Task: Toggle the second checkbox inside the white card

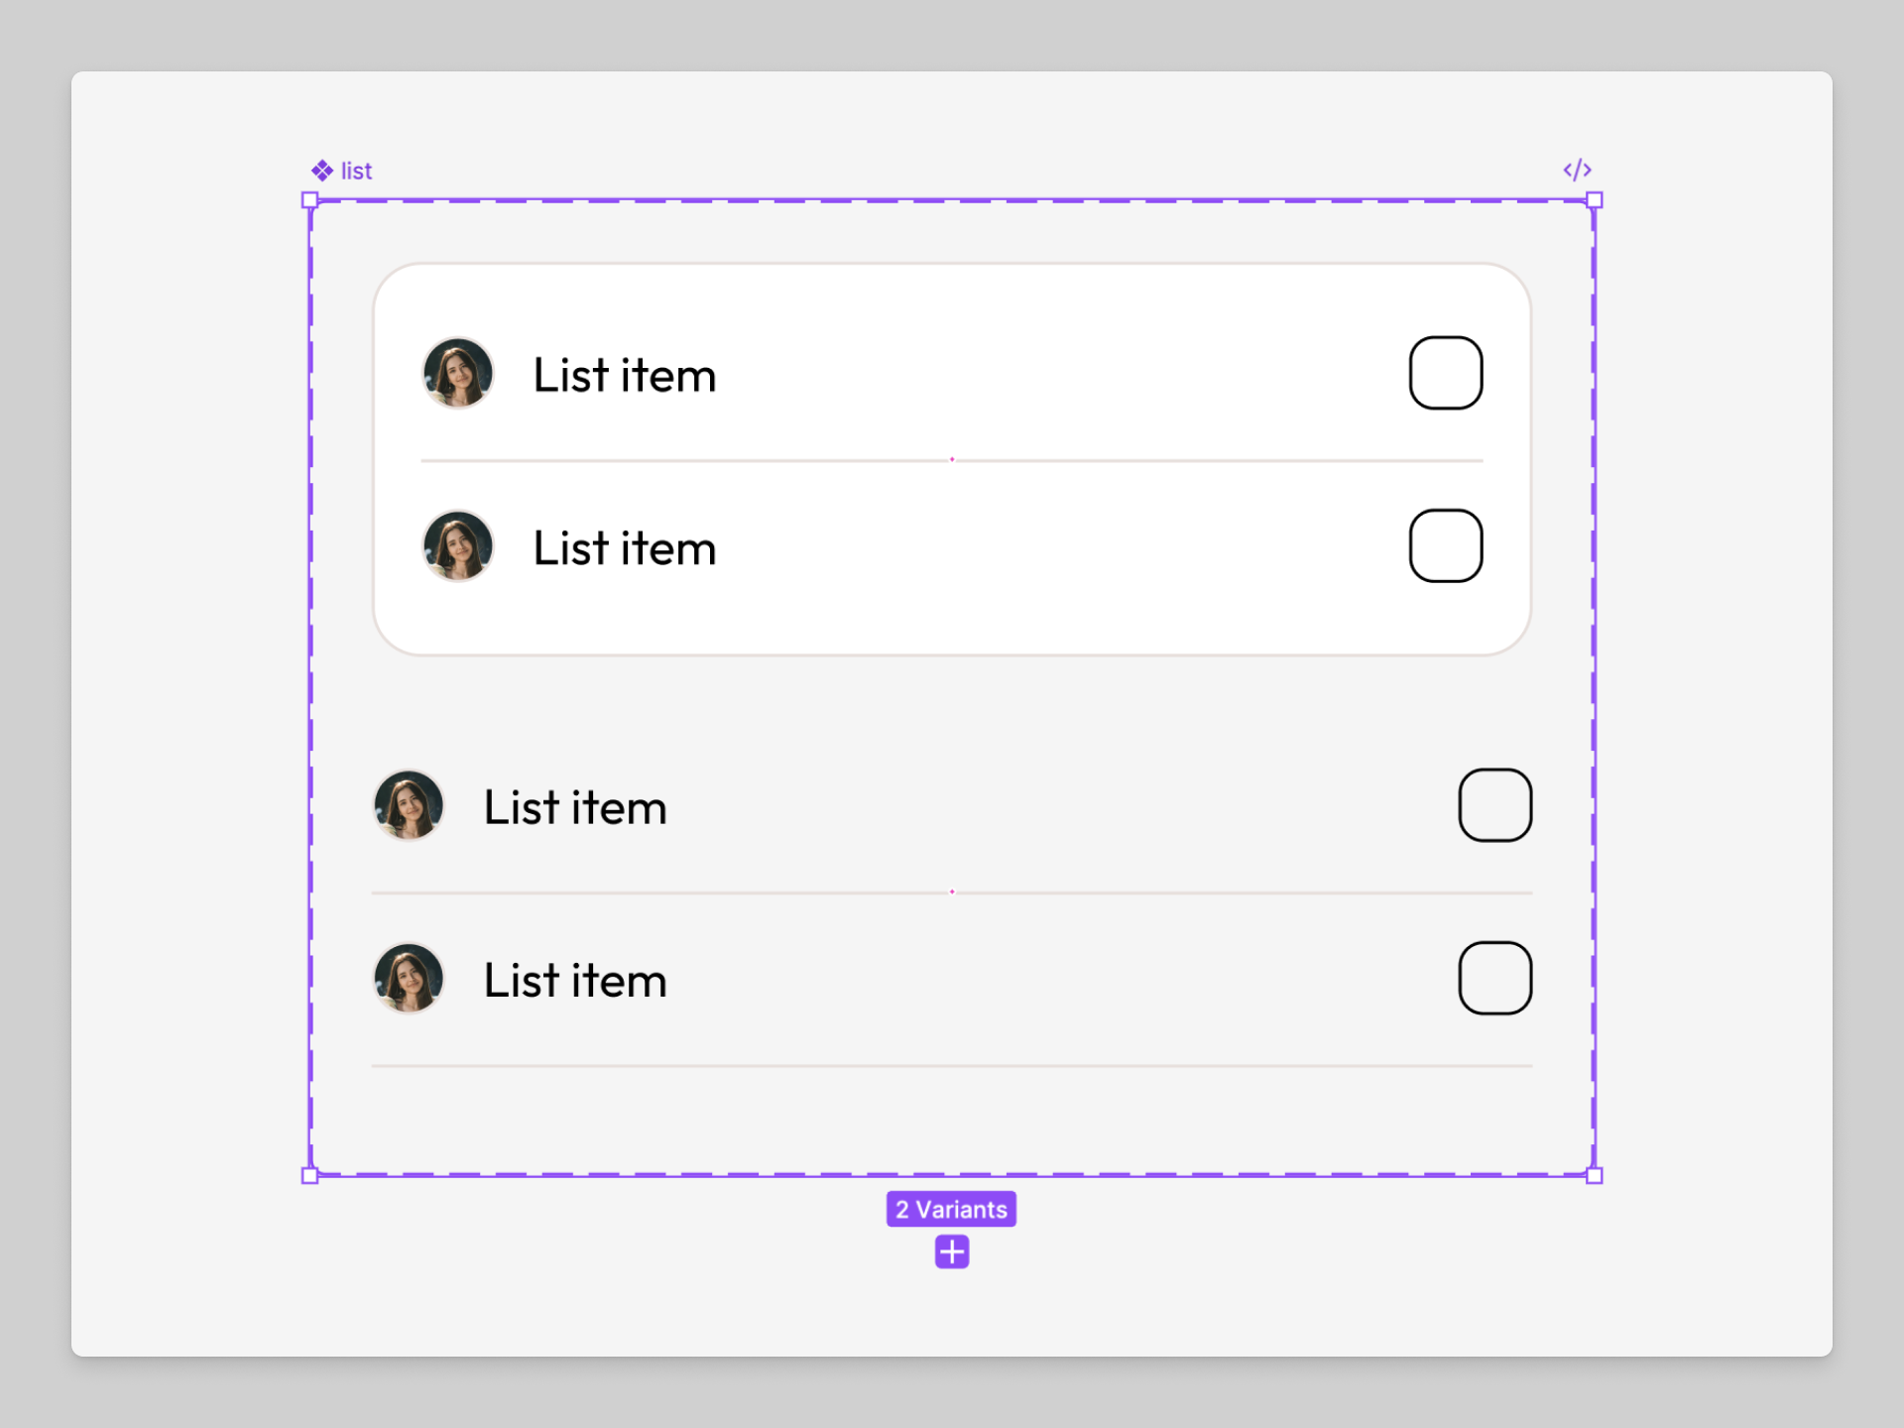Action: (x=1445, y=545)
